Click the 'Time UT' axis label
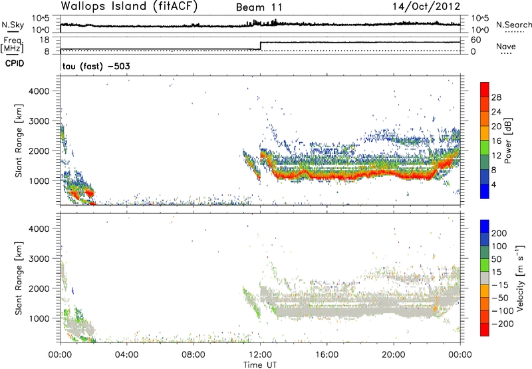This screenshot has width=532, height=369. 260,365
